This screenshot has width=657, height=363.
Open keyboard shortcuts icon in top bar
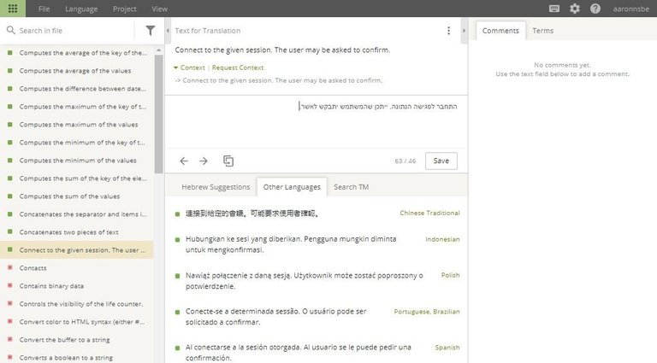tap(554, 9)
